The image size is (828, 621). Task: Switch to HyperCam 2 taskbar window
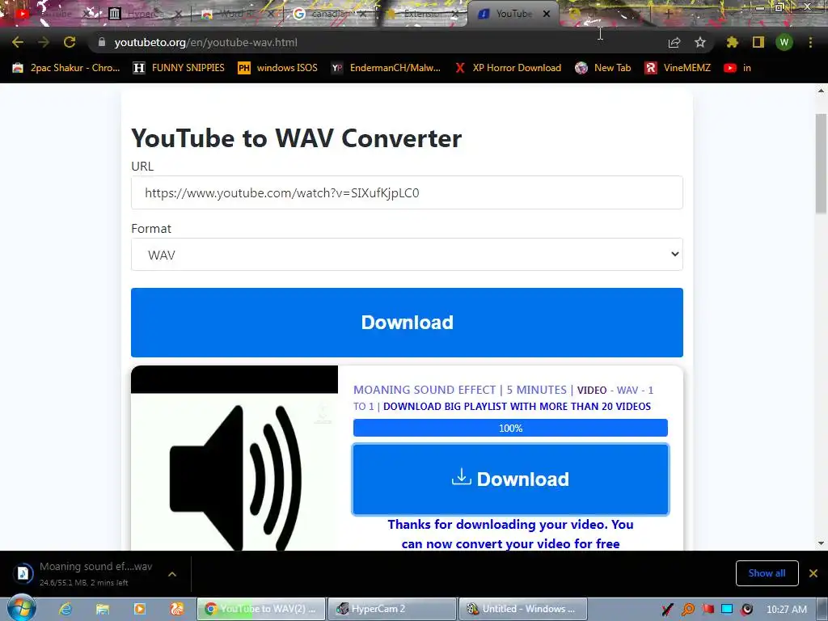(392, 609)
